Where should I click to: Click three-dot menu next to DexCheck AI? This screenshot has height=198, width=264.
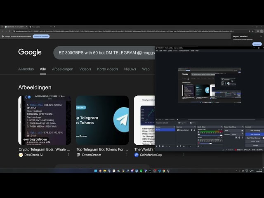click(x=68, y=155)
